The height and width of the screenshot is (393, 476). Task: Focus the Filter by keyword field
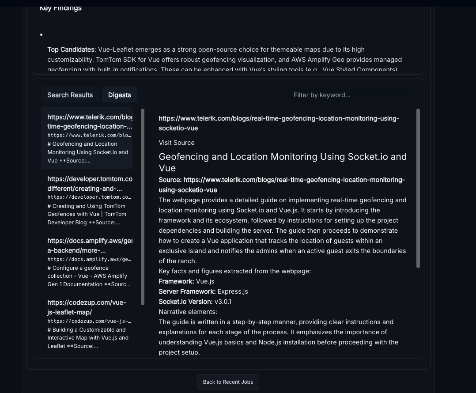[351, 95]
